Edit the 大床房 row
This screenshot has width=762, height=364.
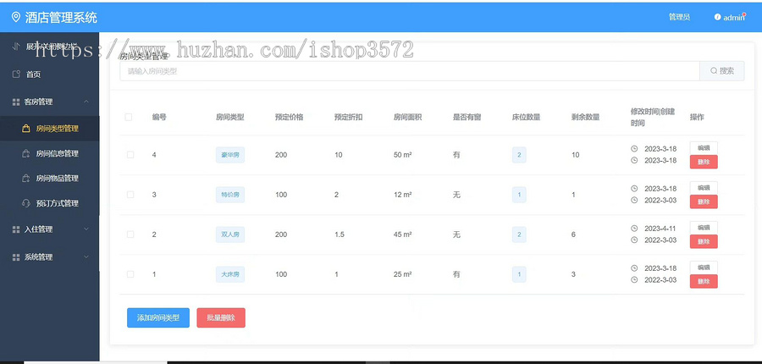(x=704, y=267)
